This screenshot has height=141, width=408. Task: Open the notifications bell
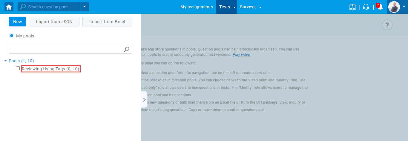click(380, 7)
